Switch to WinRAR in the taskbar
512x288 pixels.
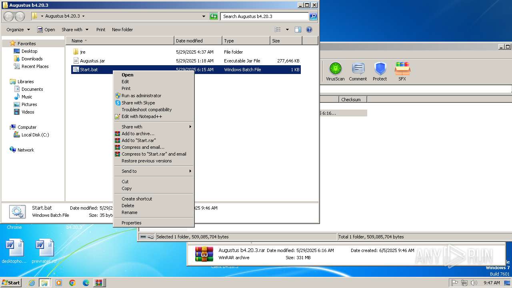click(x=98, y=283)
